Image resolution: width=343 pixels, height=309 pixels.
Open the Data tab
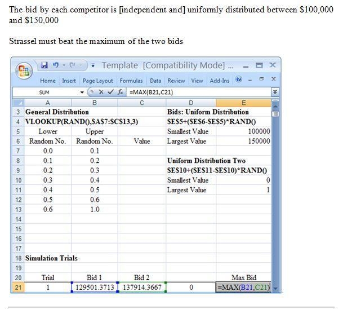point(155,81)
